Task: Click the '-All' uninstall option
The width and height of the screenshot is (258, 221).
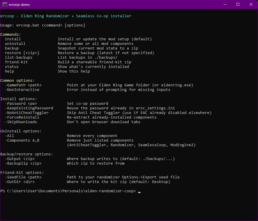Action: click(9, 136)
